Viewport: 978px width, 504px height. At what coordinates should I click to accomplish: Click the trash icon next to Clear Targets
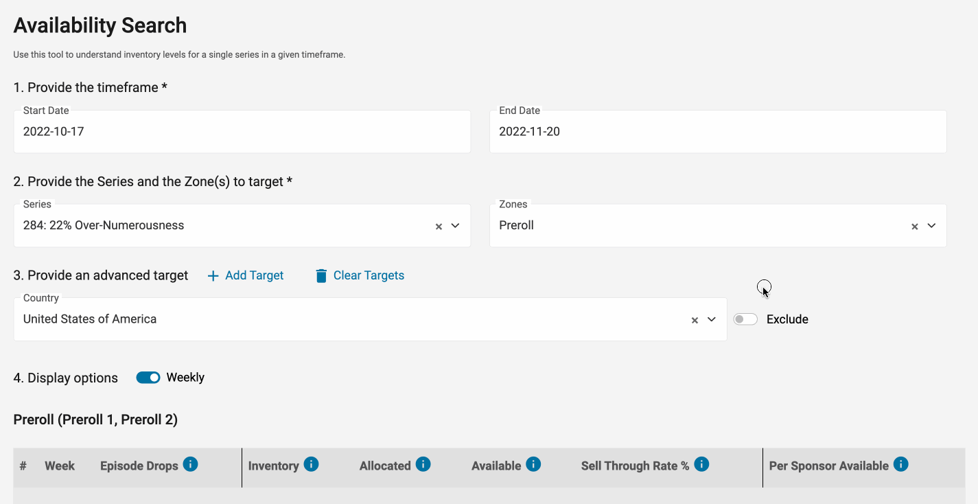[321, 275]
